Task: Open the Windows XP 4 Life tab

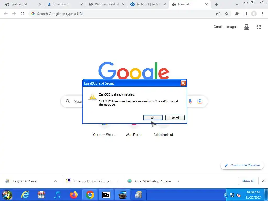Action: [107, 4]
